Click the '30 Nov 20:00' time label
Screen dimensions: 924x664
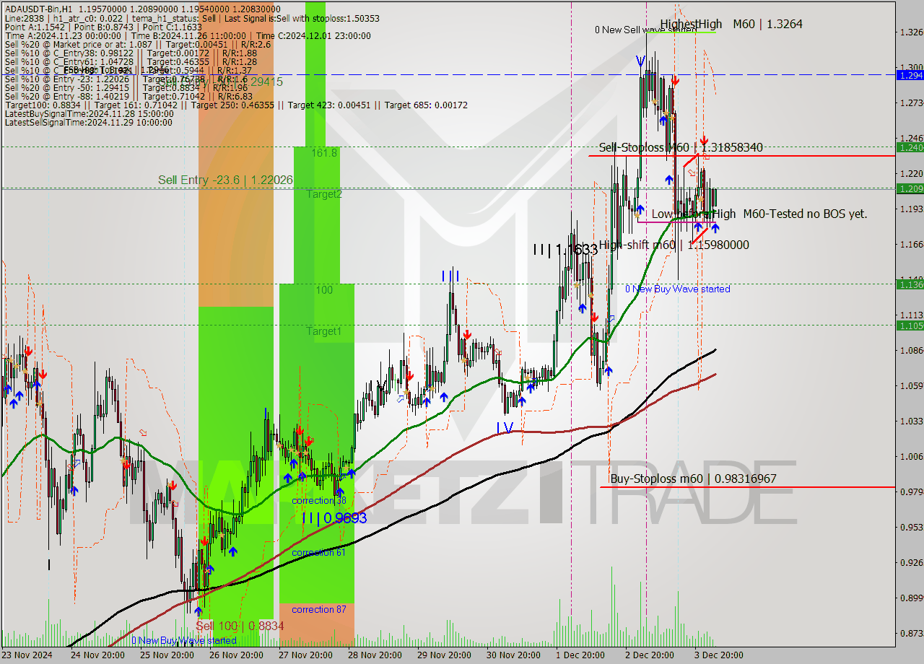tap(514, 655)
